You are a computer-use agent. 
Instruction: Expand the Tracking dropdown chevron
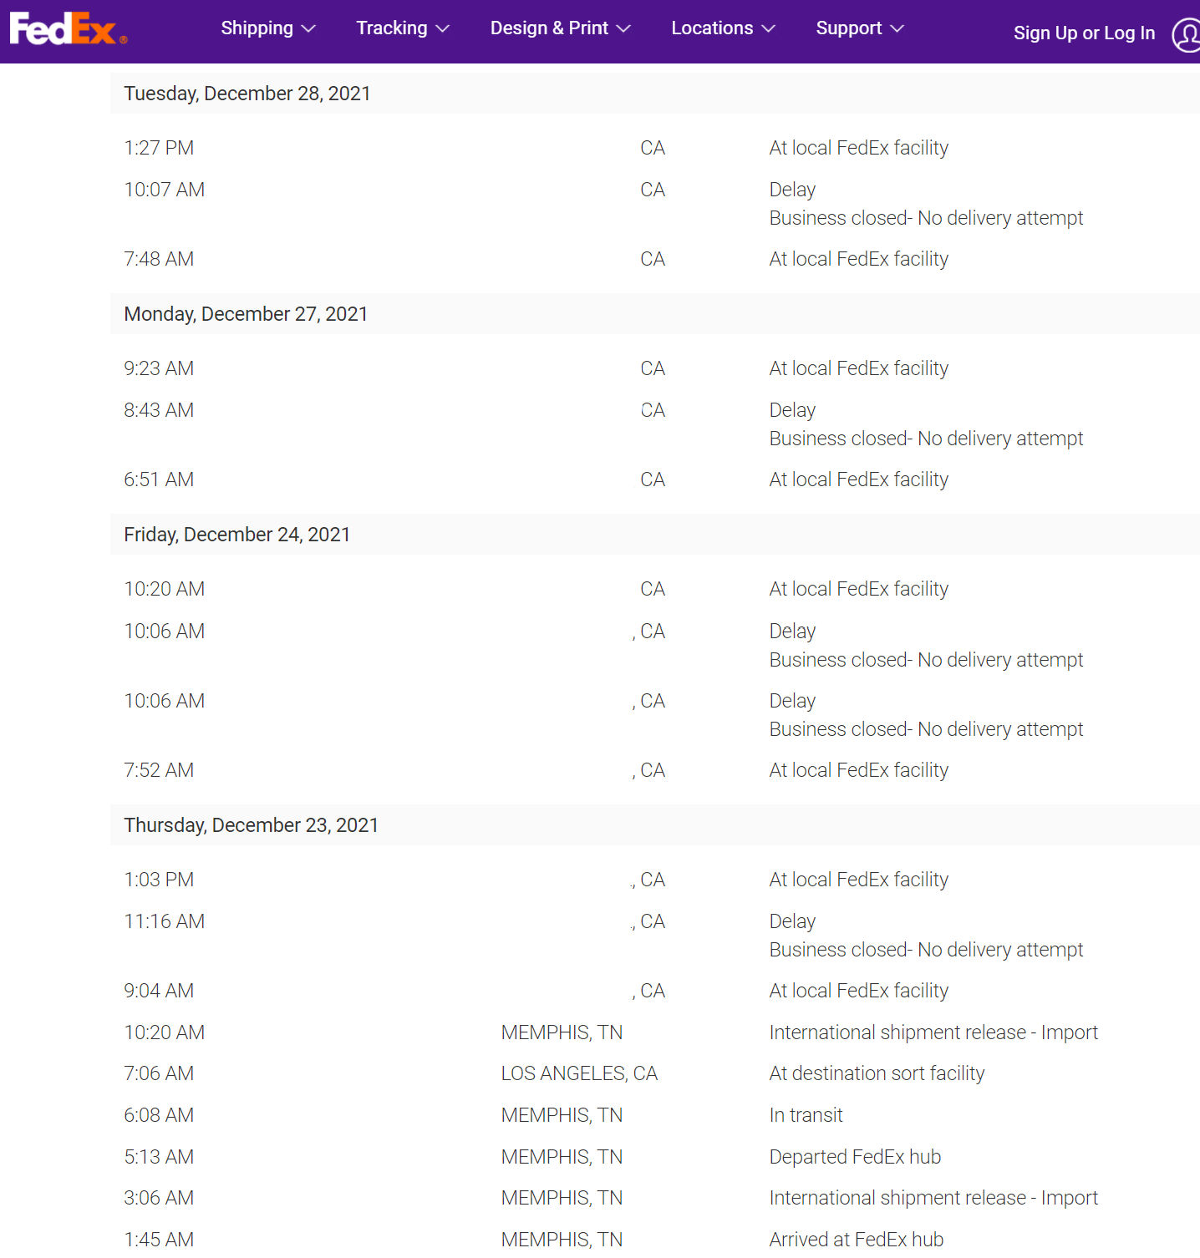[441, 29]
